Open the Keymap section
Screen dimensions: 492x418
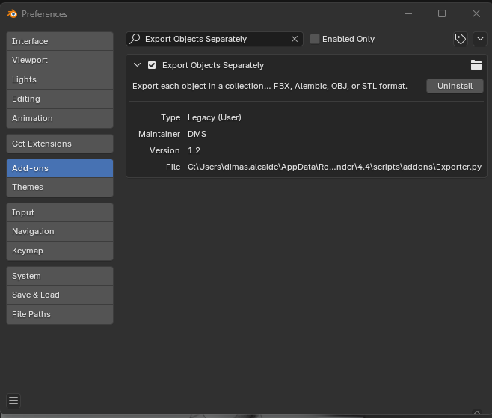[x=60, y=251]
